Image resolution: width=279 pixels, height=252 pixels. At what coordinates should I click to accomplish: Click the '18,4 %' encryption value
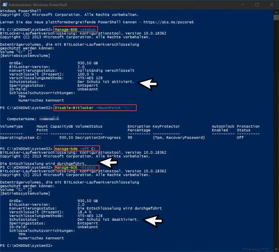pyautogui.click(x=84, y=212)
